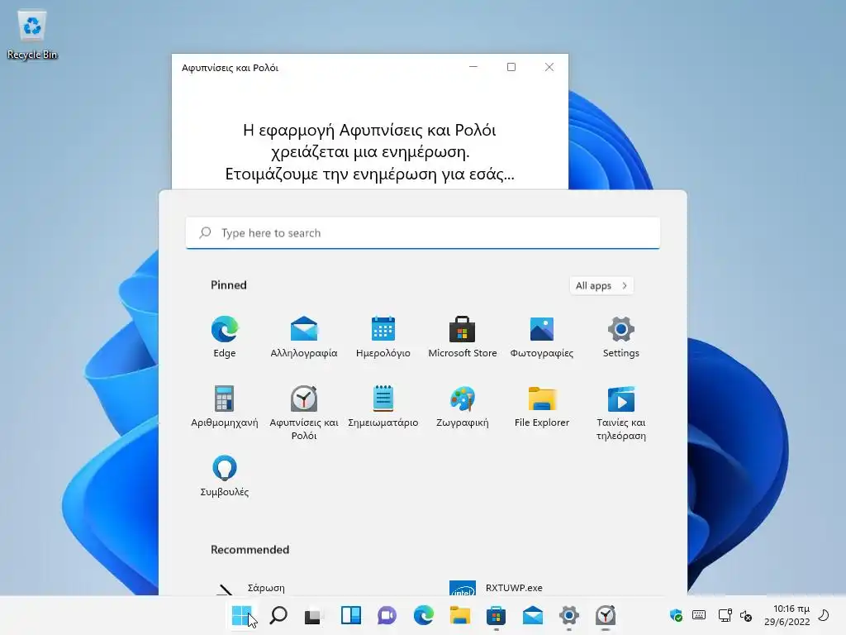Image resolution: width=846 pixels, height=635 pixels.
Task: Launch the Ημερολόγιο calendar app
Action: [383, 337]
